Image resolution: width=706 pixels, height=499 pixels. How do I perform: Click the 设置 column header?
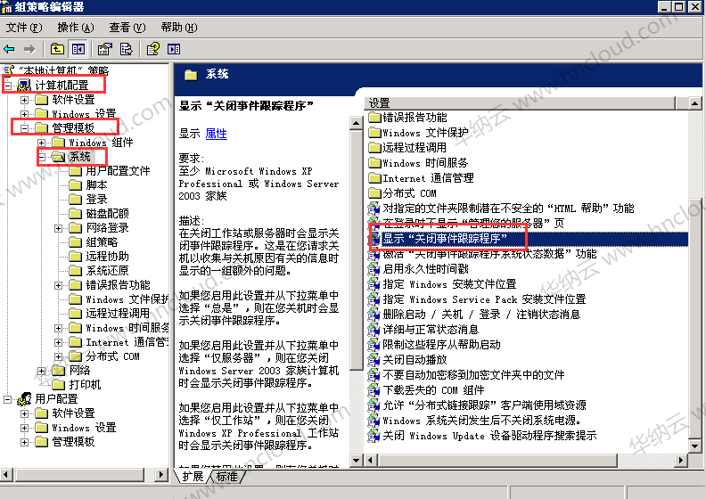pos(521,103)
